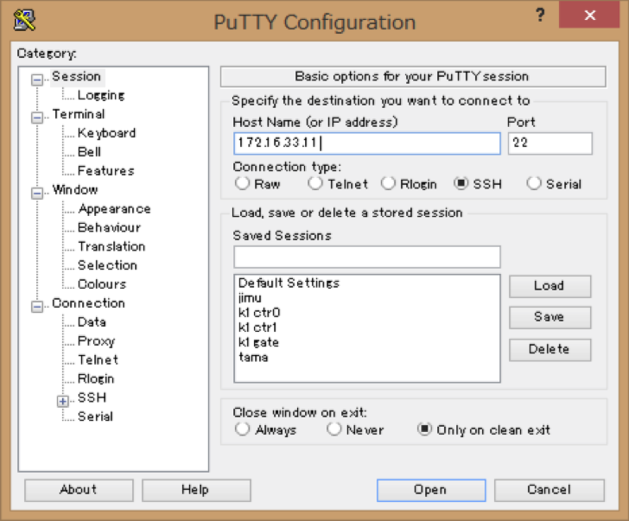Select Default Settings in the sessions list
Screen dimensions: 629x521
point(289,283)
